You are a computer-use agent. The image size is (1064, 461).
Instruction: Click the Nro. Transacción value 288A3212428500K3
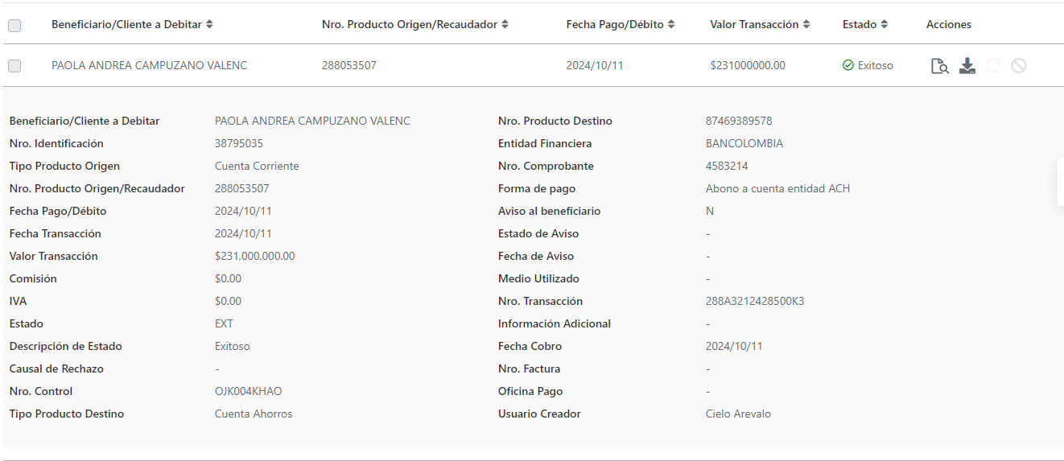[x=755, y=302]
